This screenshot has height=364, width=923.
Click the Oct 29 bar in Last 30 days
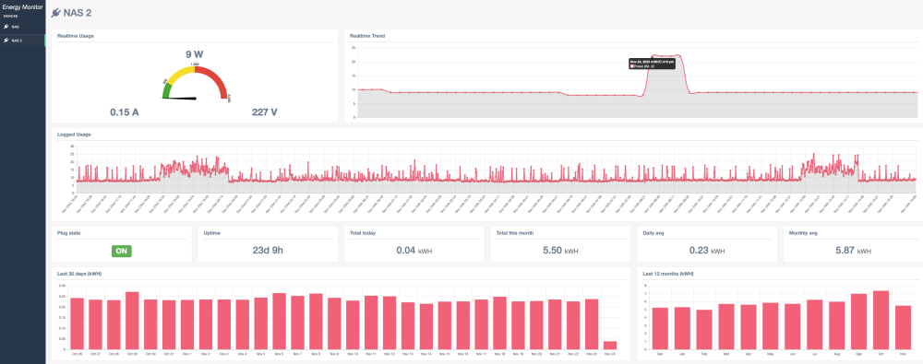pyautogui.click(x=132, y=321)
